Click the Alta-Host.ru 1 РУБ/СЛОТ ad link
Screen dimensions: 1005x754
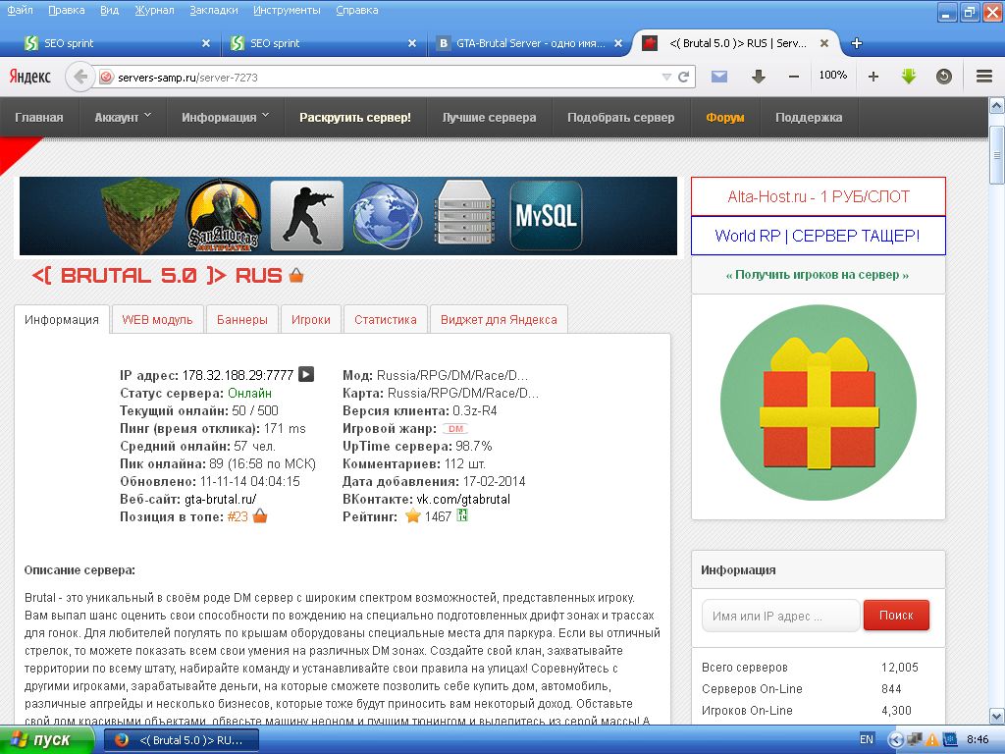pyautogui.click(x=819, y=196)
